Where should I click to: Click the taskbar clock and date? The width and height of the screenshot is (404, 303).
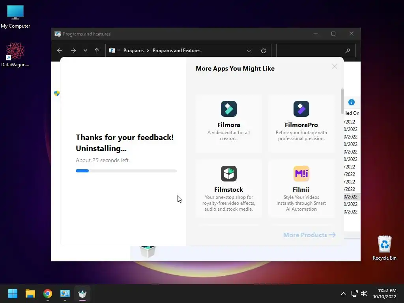click(385, 294)
